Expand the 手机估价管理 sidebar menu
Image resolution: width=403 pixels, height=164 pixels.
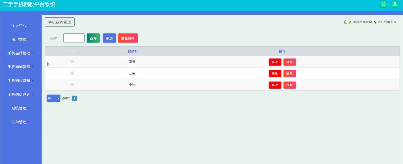click(20, 94)
